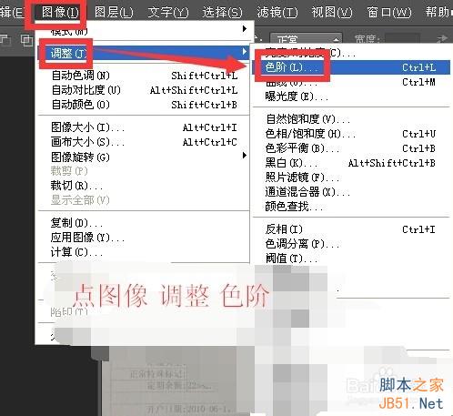
Task: Select 复制(D) menu entry
Action: click(x=144, y=223)
